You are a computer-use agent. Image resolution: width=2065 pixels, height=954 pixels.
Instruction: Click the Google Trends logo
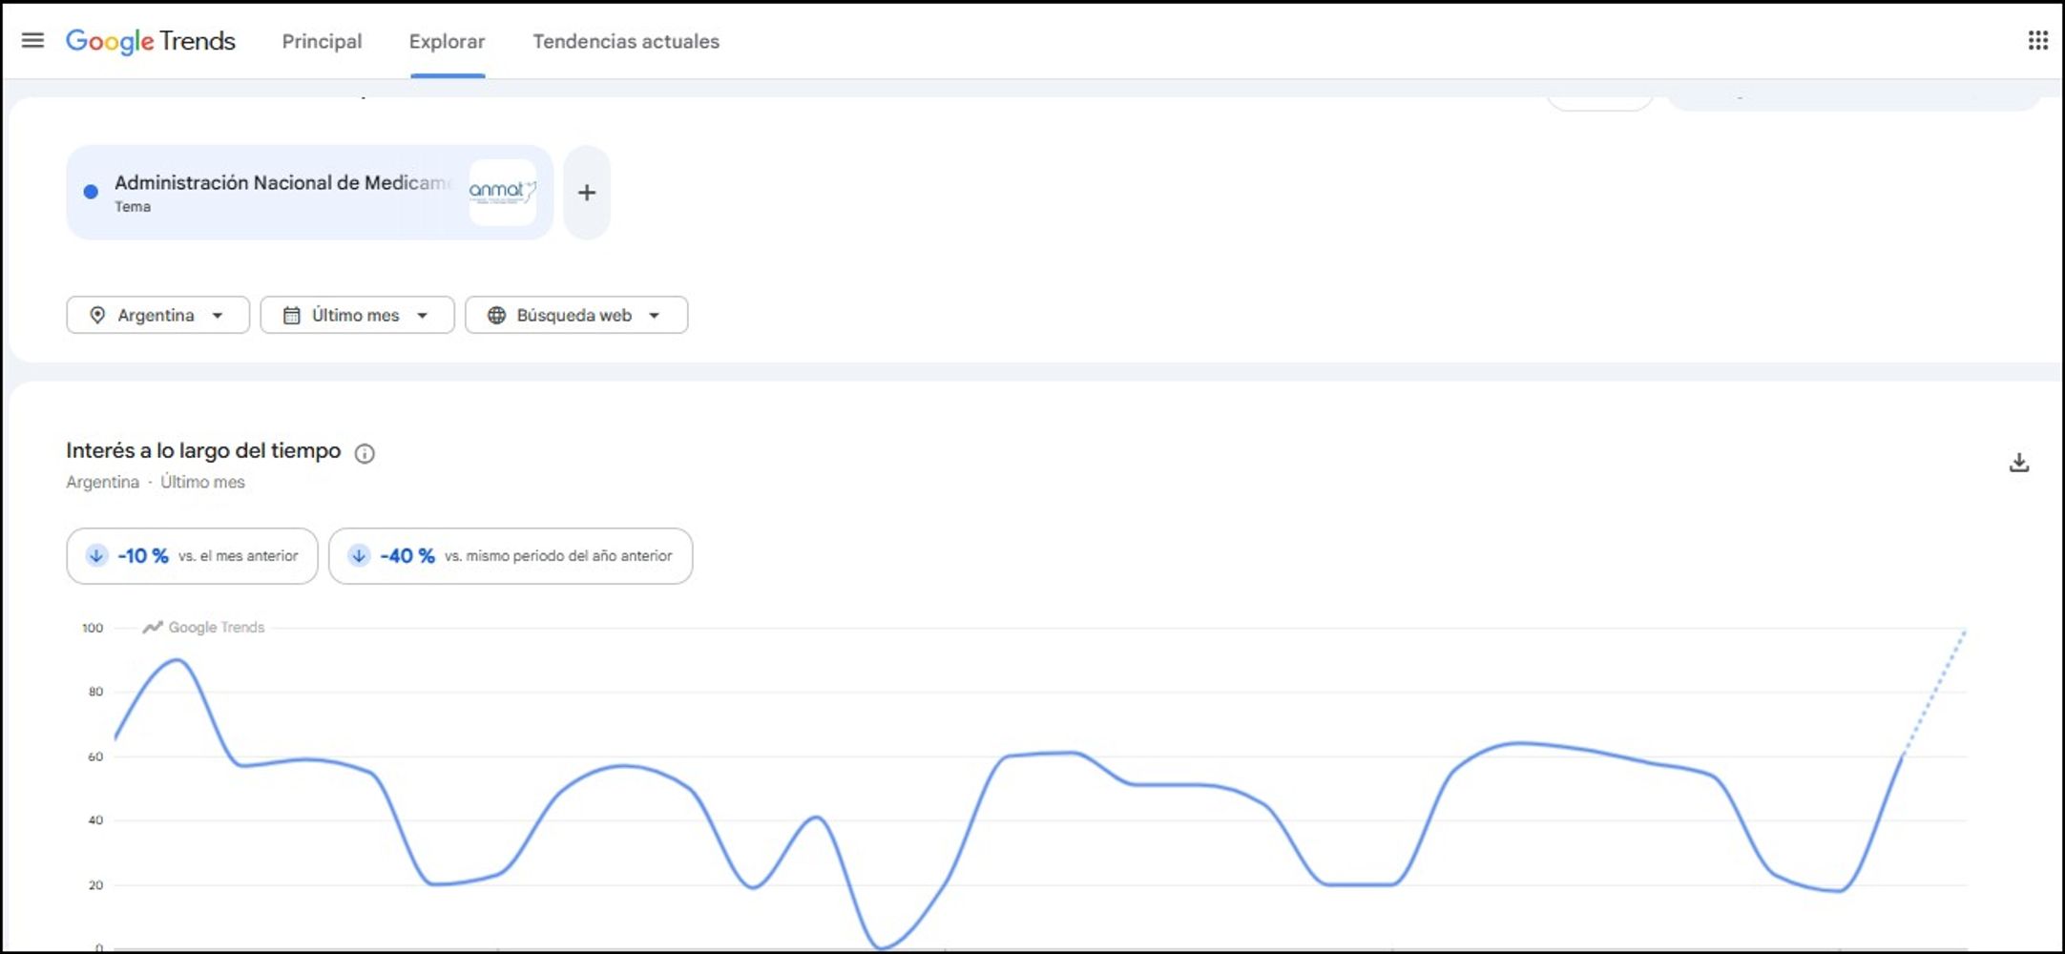[x=151, y=41]
